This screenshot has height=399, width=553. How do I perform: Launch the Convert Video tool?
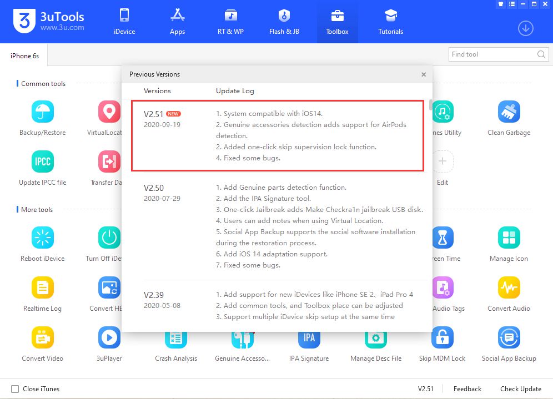click(43, 337)
